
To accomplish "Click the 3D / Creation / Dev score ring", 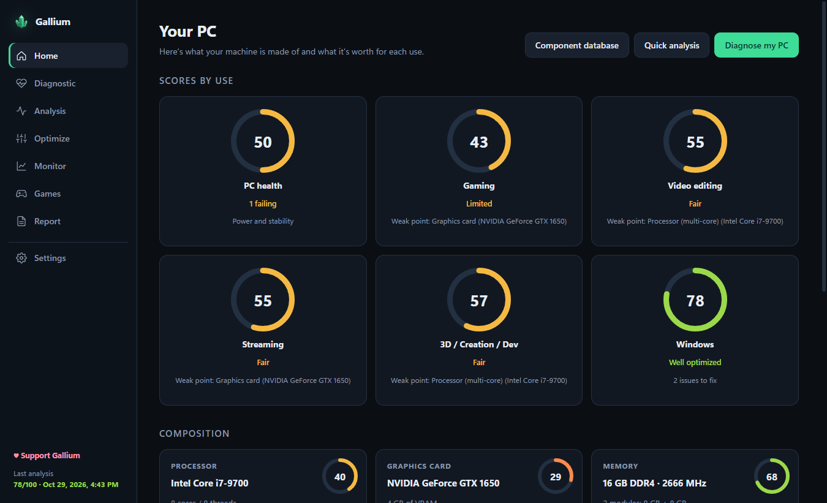I will tap(479, 300).
